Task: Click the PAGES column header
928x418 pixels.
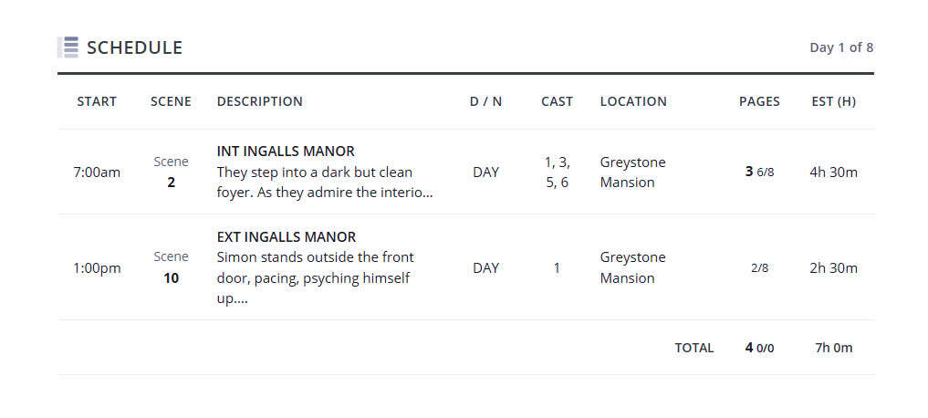Action: click(759, 101)
